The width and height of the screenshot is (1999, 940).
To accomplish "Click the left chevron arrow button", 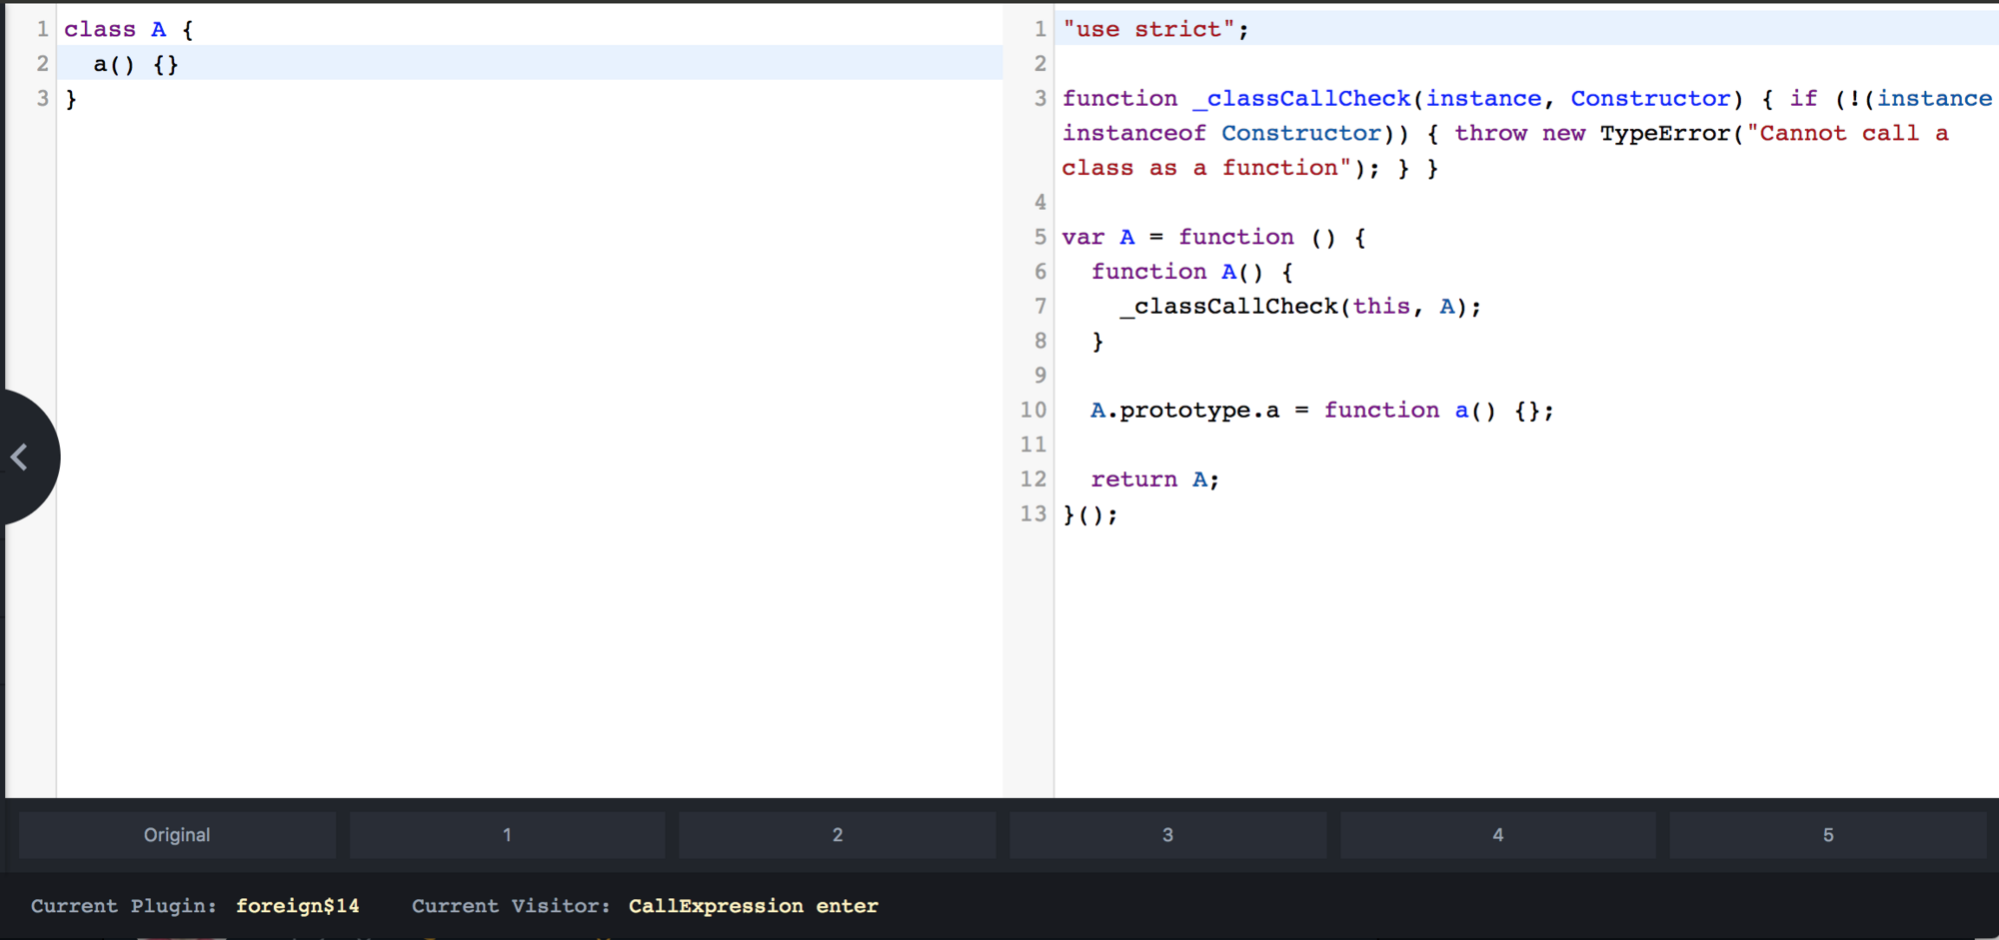I will pos(20,457).
